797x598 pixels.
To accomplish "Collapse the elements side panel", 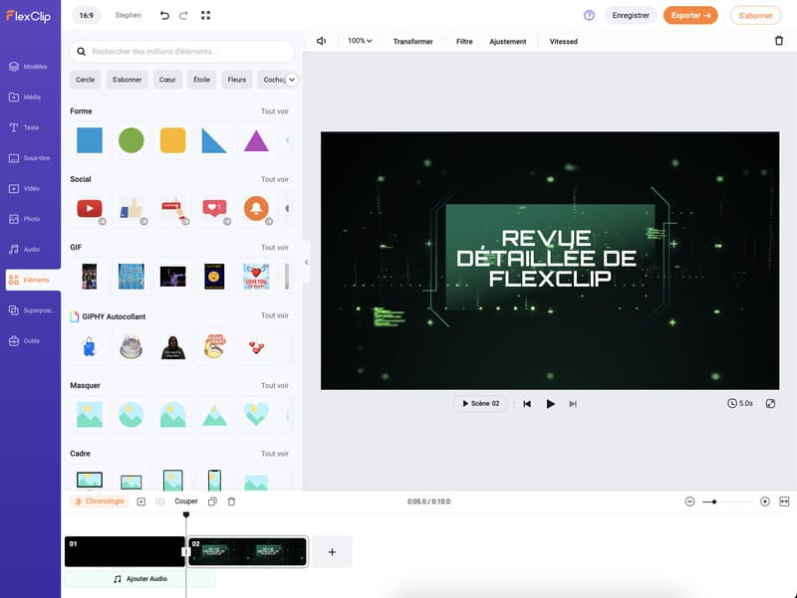I will click(306, 262).
